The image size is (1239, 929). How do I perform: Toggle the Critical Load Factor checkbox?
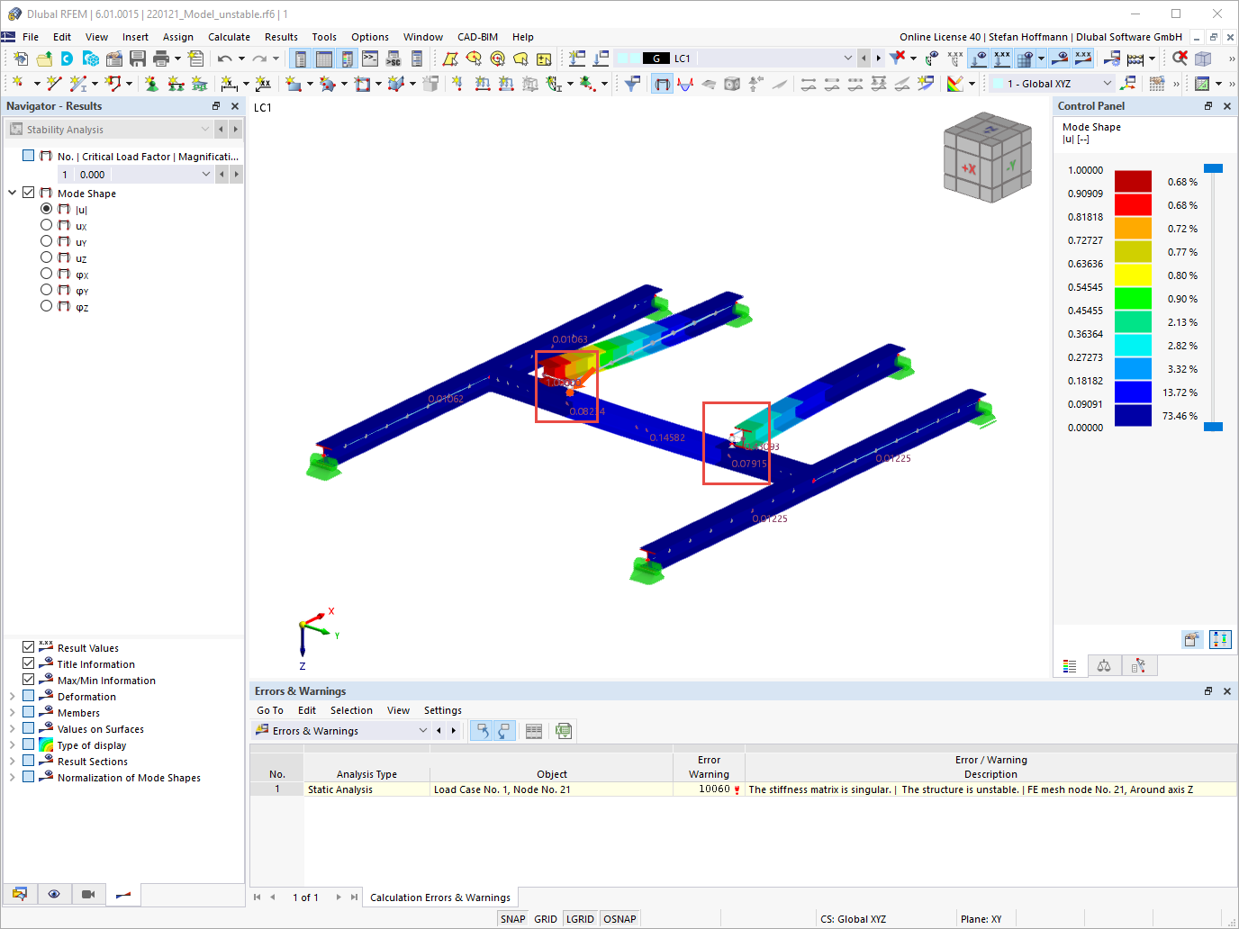[29, 156]
